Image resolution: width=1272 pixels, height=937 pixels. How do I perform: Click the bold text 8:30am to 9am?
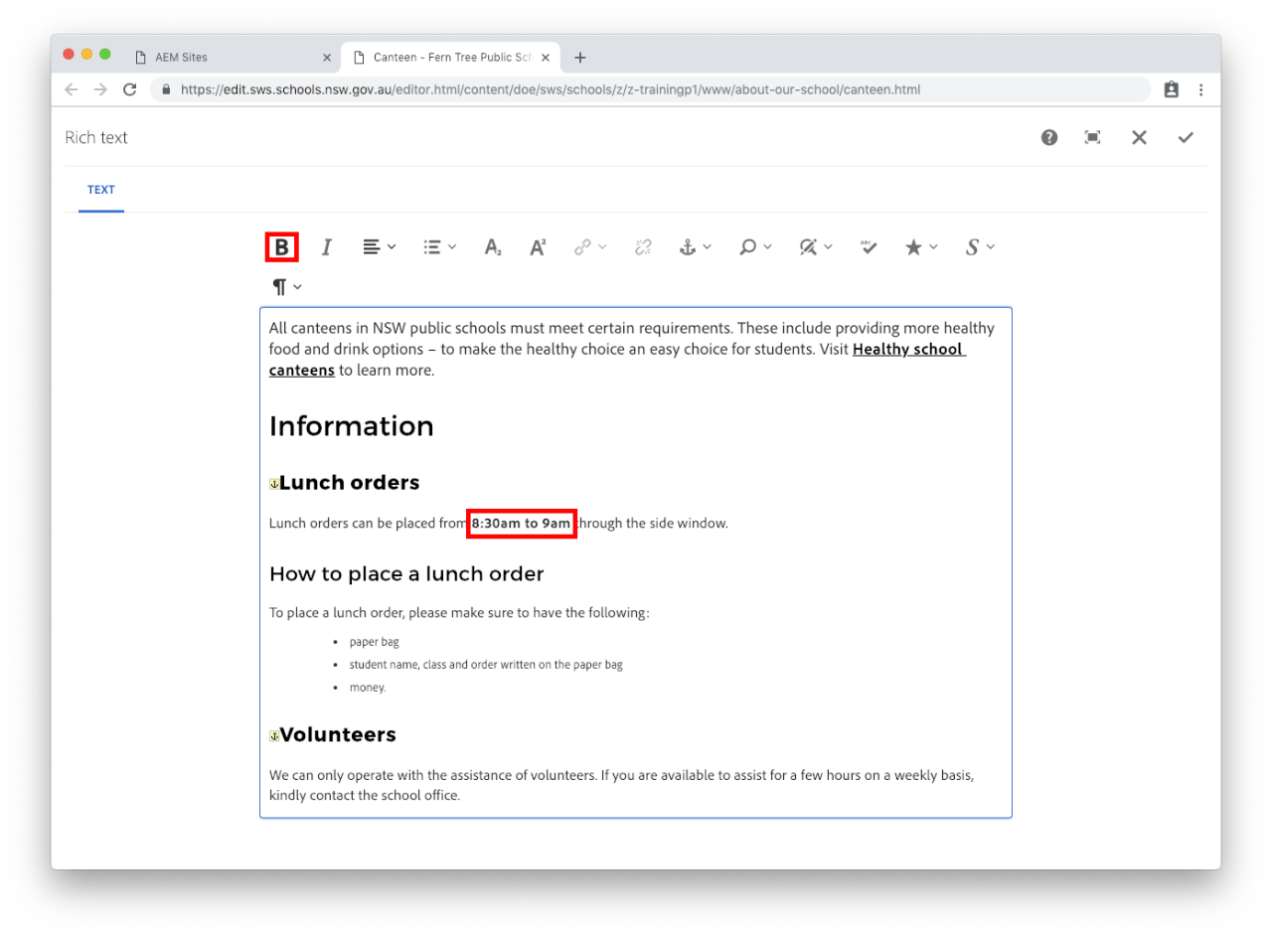pos(522,523)
